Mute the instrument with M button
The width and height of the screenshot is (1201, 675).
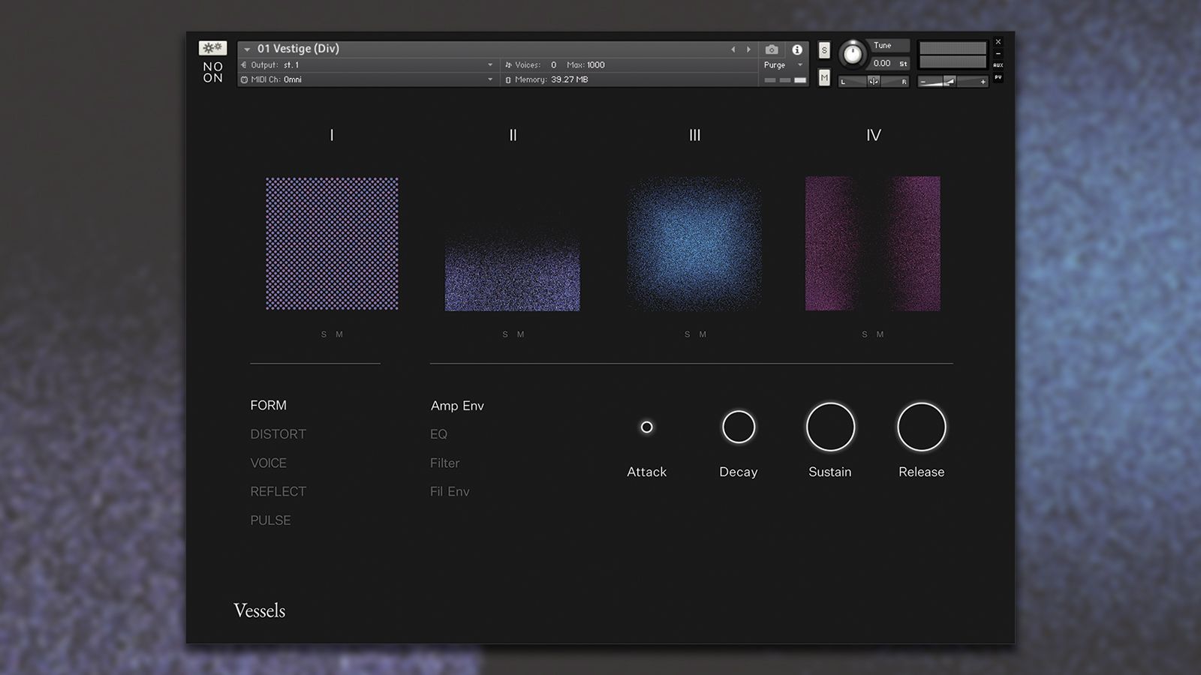(x=824, y=77)
